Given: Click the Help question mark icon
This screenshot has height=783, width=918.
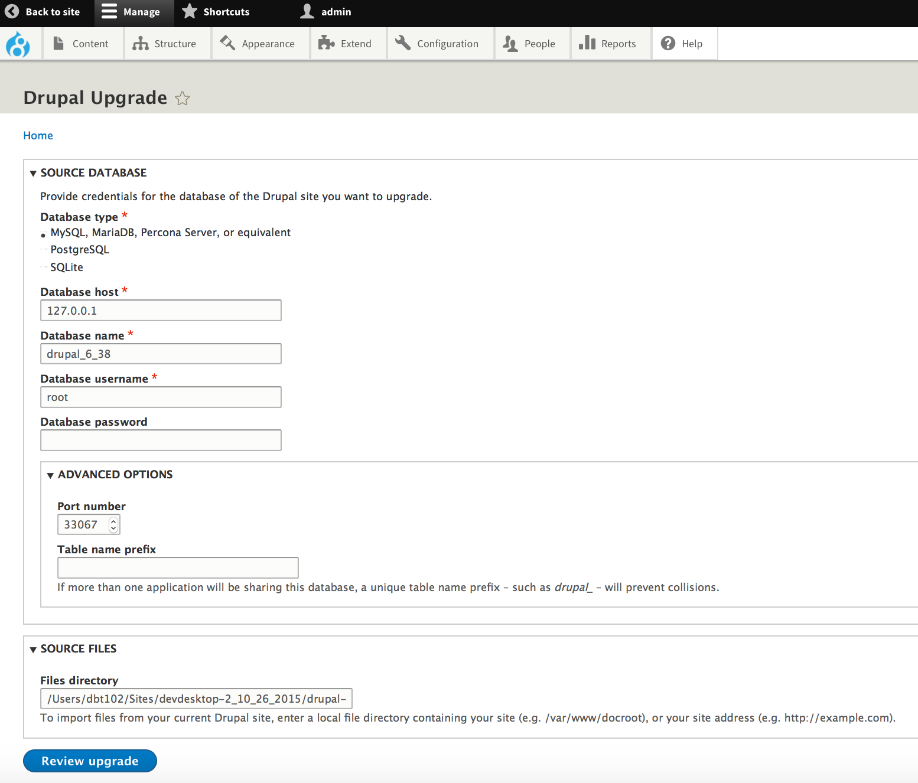Looking at the screenshot, I should (x=668, y=43).
